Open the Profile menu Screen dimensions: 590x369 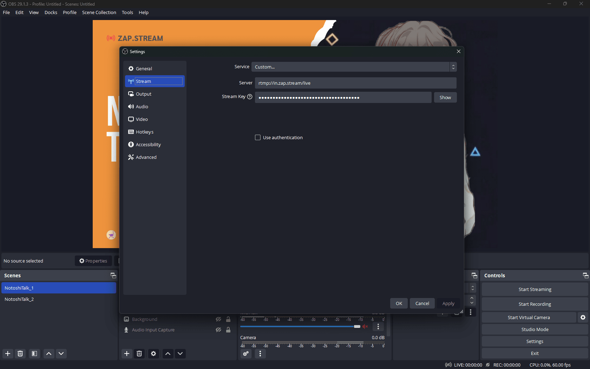point(70,12)
